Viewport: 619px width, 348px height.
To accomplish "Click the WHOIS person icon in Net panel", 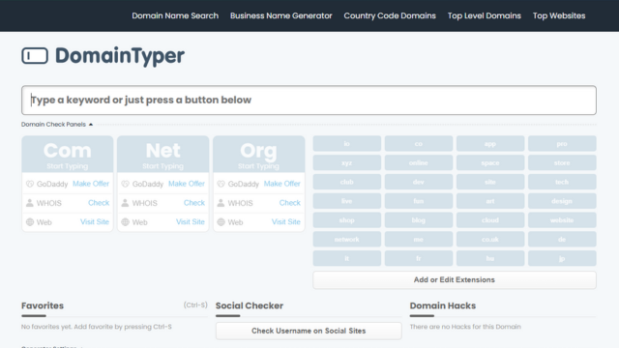I will [x=125, y=203].
